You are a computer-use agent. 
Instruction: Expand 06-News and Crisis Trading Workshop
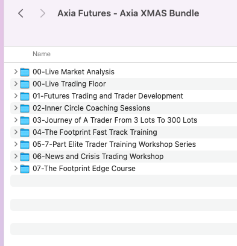[x=16, y=156]
